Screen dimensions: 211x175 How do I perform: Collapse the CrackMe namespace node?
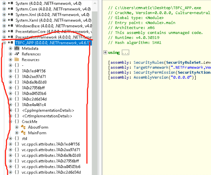[10, 122]
